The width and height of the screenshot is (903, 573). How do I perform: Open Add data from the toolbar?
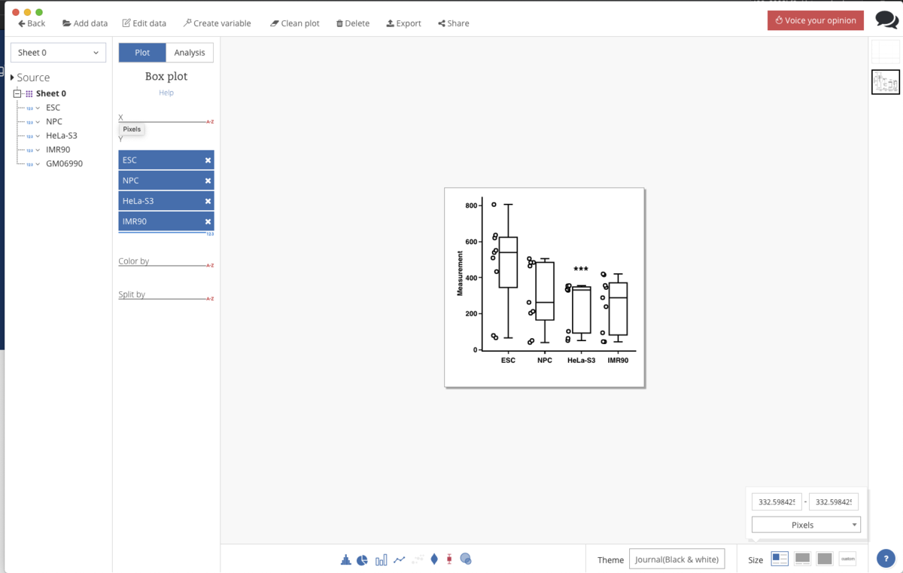point(85,23)
